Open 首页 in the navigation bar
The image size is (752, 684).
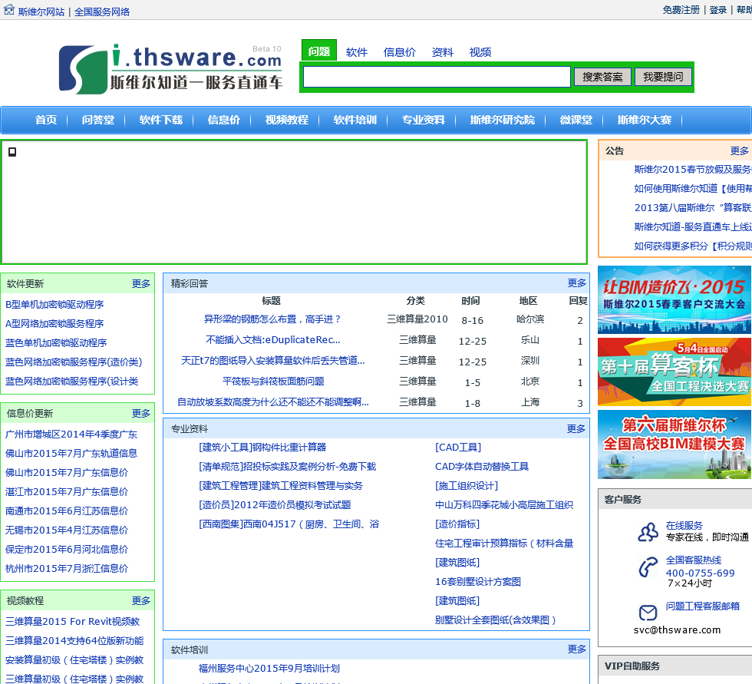pyautogui.click(x=46, y=120)
